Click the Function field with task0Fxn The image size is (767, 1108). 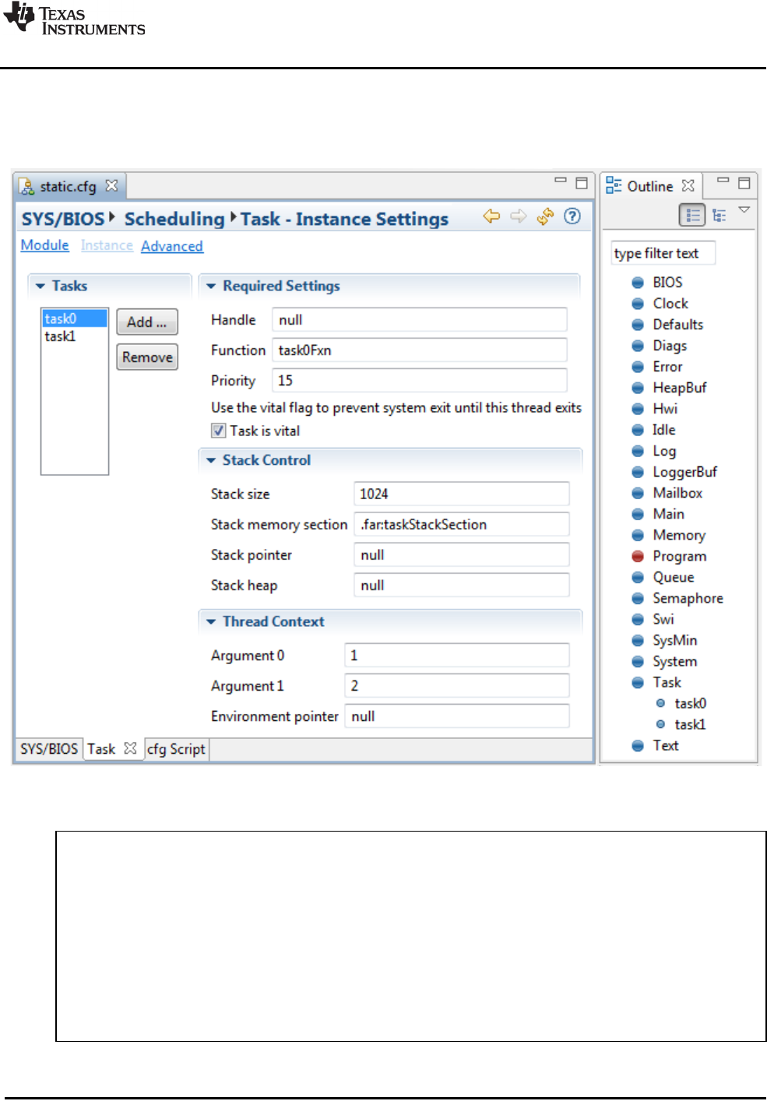point(420,350)
